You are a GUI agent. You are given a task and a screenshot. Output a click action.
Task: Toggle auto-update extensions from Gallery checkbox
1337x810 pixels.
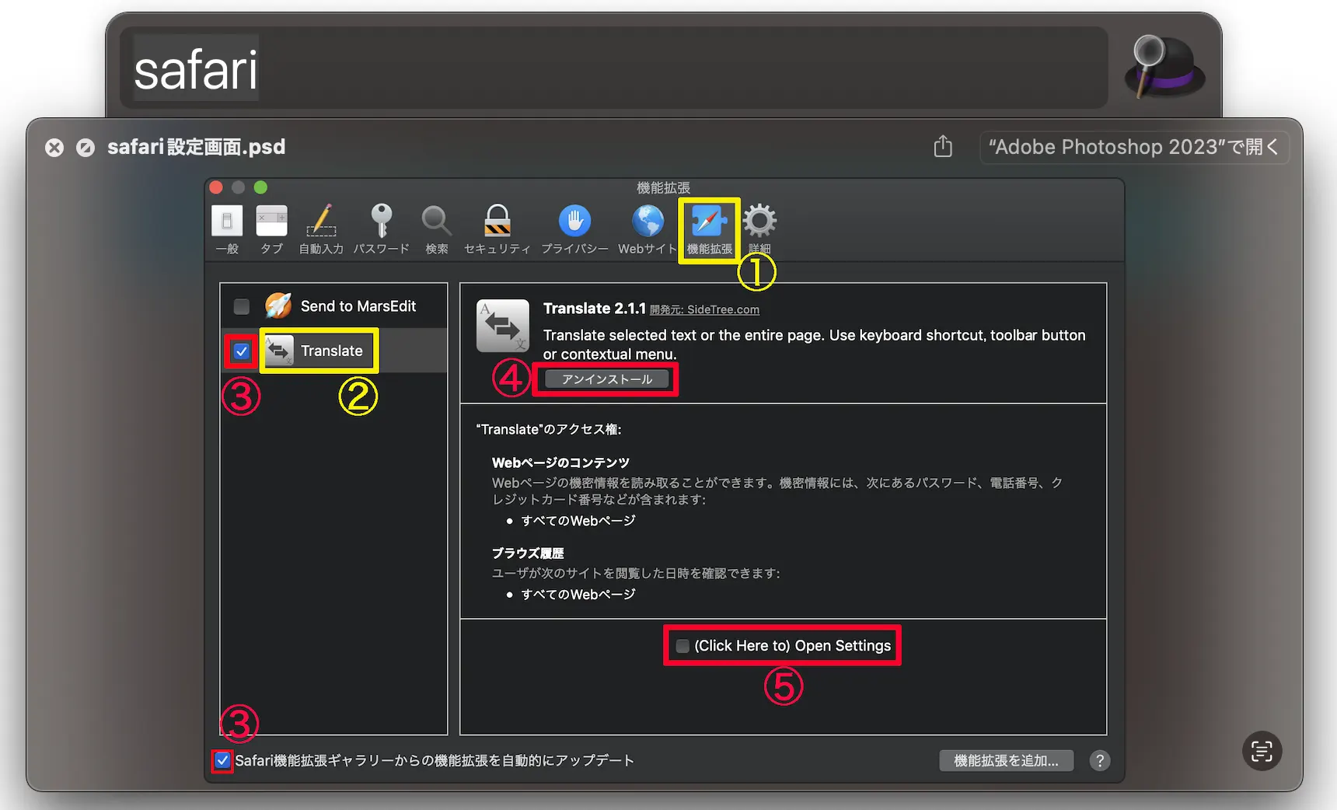[222, 760]
